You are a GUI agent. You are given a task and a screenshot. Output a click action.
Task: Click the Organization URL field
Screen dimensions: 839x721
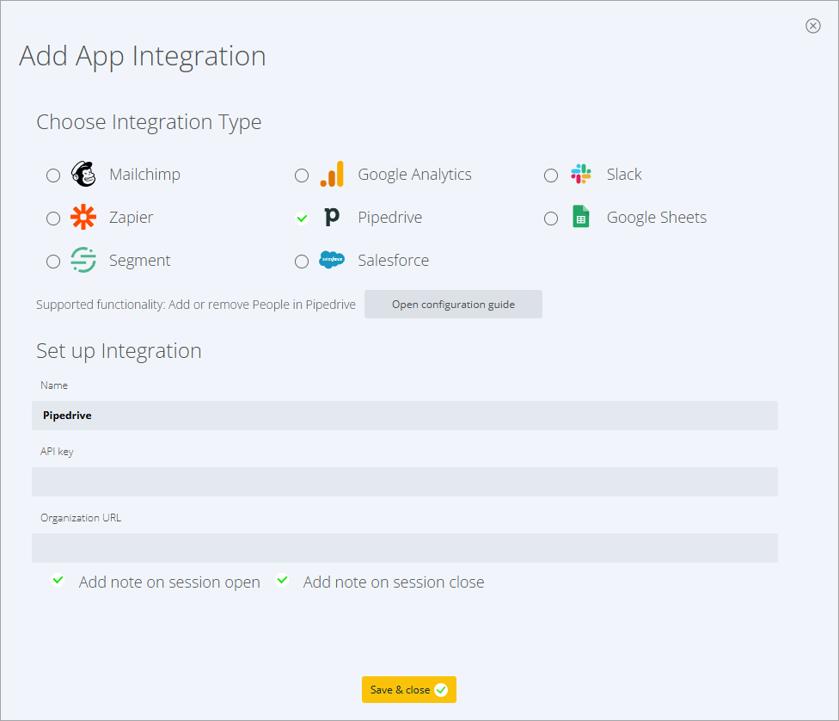click(x=405, y=548)
